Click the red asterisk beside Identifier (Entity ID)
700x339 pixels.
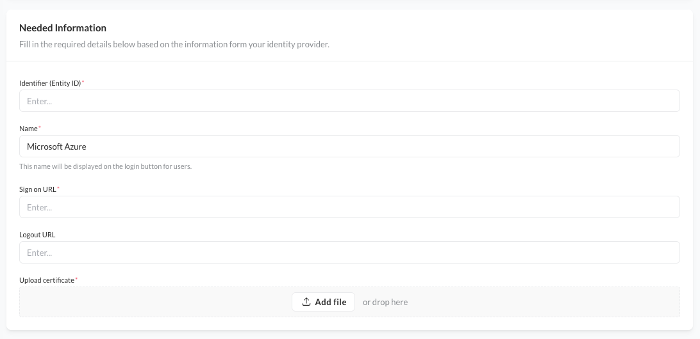point(83,83)
